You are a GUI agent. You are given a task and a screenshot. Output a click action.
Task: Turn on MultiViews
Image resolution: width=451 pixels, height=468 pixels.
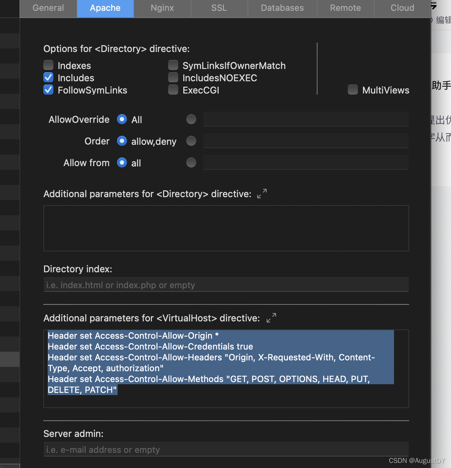(353, 90)
